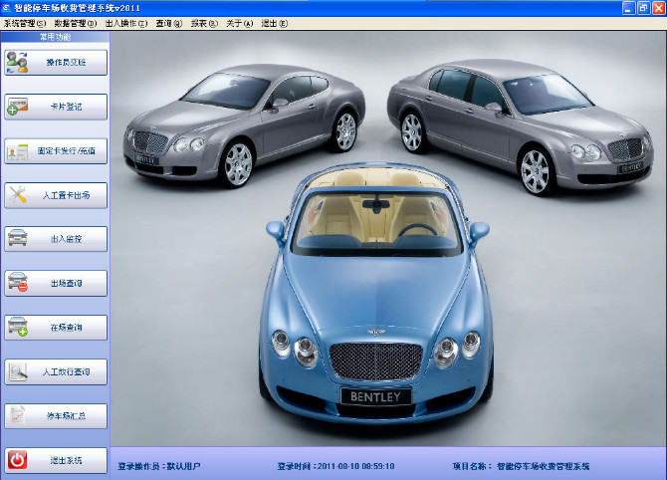Open the 系统管理(S) menu

coord(25,24)
